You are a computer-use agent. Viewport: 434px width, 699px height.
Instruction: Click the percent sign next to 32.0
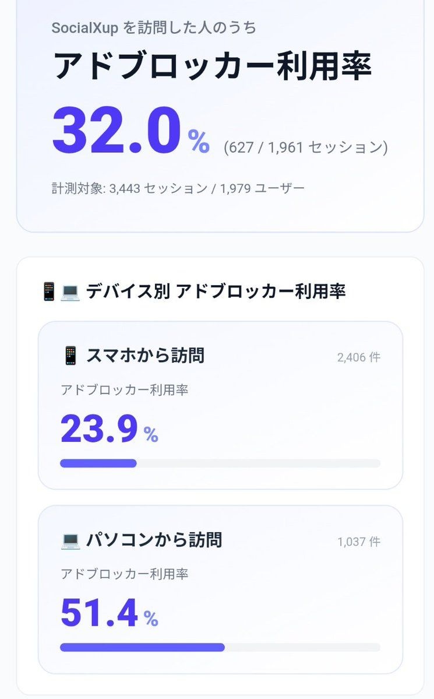click(198, 142)
